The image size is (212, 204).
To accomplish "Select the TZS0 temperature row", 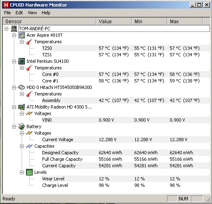I will (x=126, y=48).
